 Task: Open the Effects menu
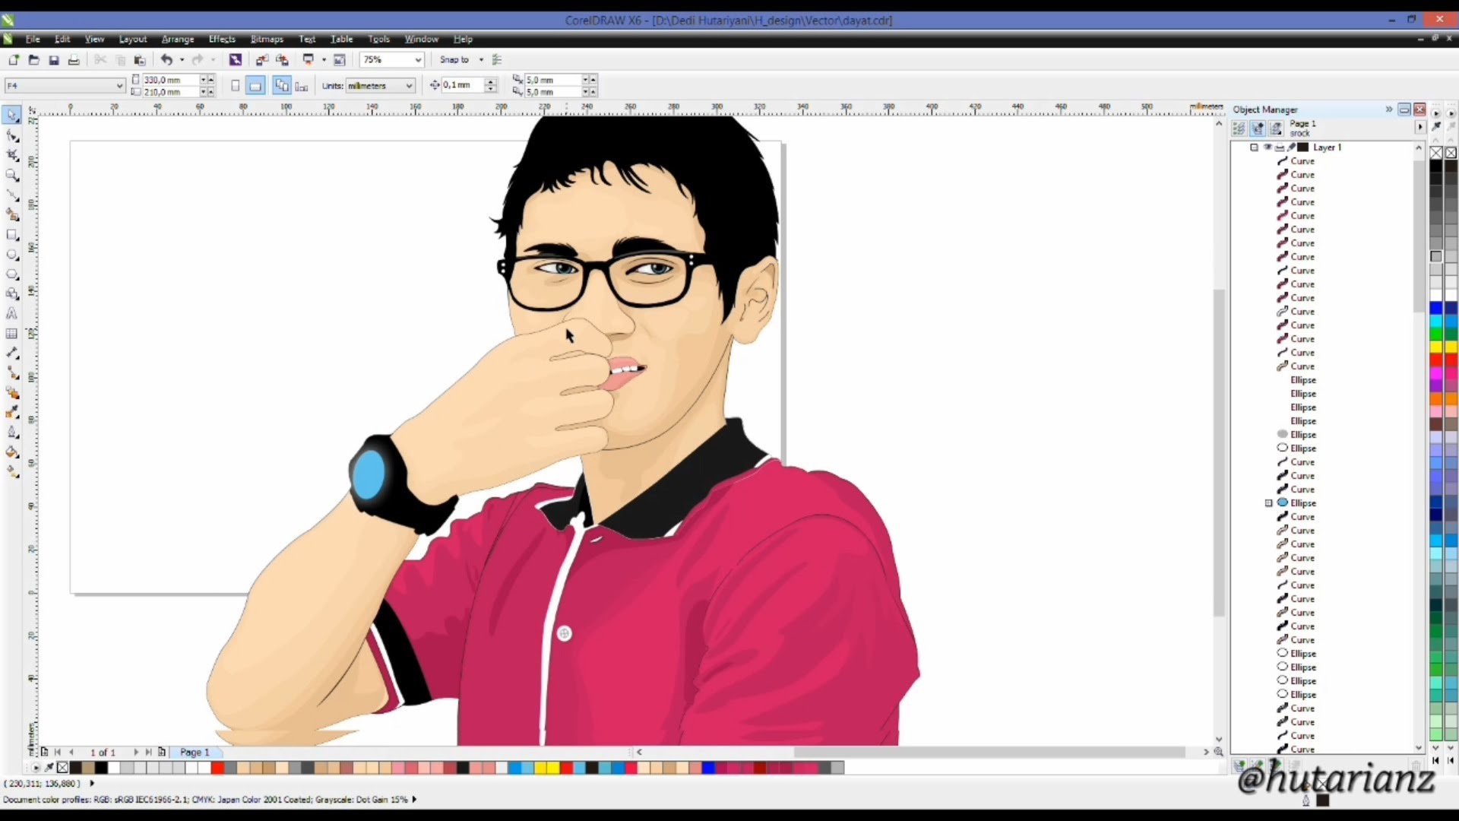pos(220,39)
